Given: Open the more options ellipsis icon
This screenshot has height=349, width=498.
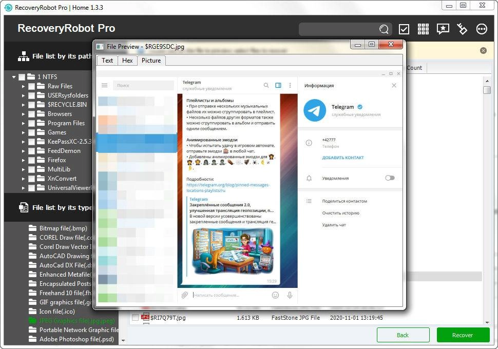Looking at the screenshot, I should coord(482,29).
